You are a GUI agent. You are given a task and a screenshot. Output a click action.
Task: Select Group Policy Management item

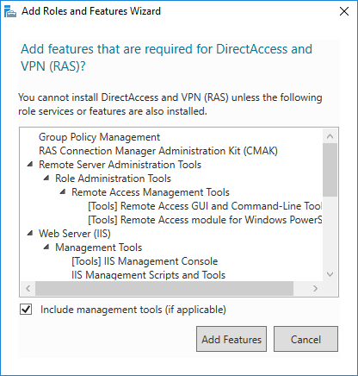pyautogui.click(x=99, y=137)
